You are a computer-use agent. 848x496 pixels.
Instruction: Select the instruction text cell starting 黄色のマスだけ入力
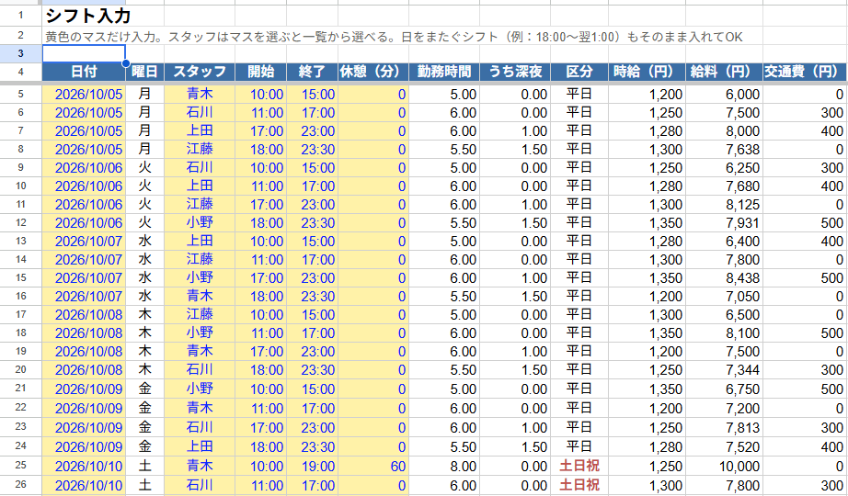click(394, 37)
